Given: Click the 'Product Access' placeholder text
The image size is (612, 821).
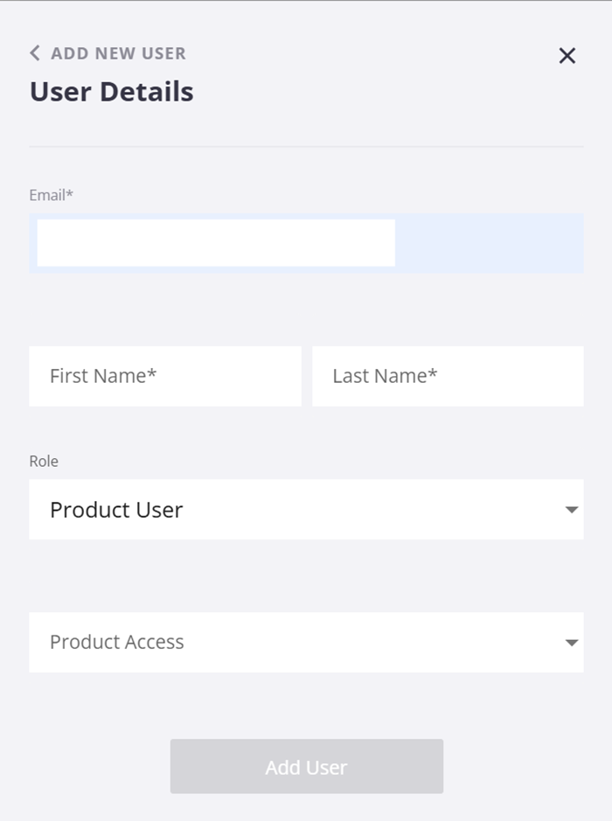Looking at the screenshot, I should [x=117, y=643].
